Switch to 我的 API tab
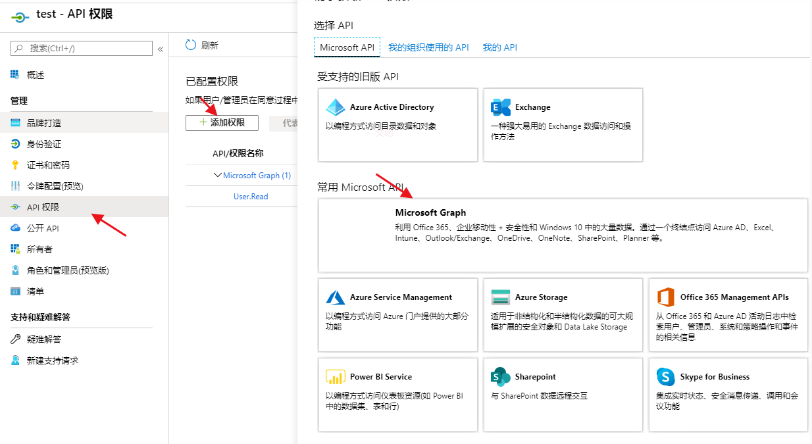812x444 pixels. pos(499,47)
